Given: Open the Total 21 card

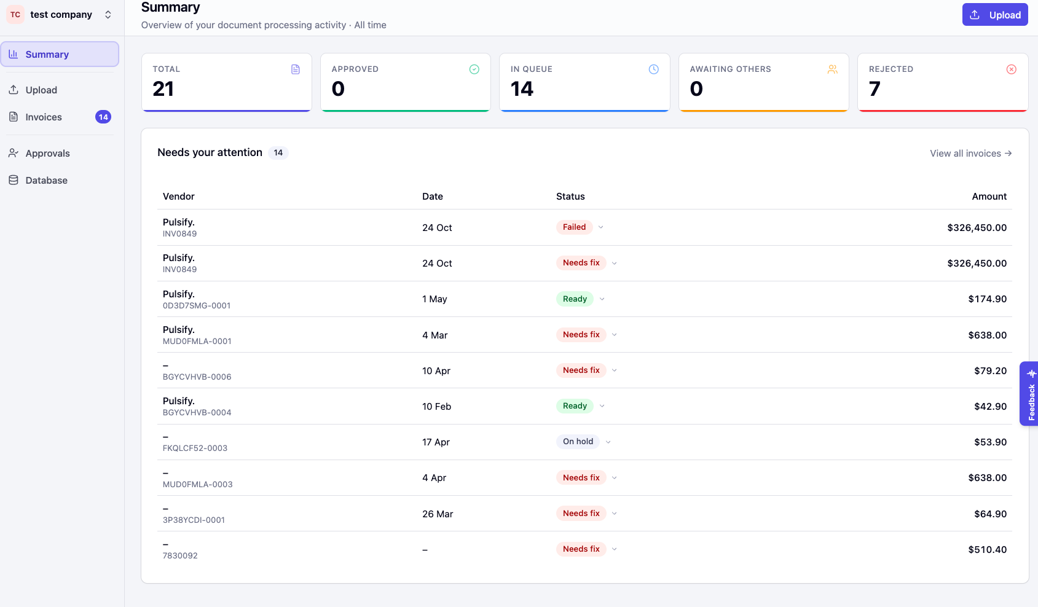Looking at the screenshot, I should pyautogui.click(x=227, y=82).
